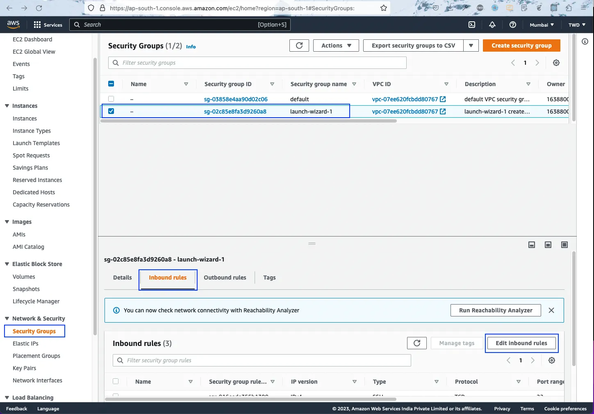Screen dimensions: 594x414
Task: Collapse the Images sidebar section
Action: click(x=7, y=222)
